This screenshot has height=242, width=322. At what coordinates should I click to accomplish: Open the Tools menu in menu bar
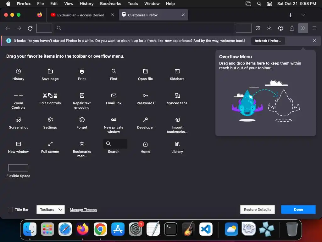(x=133, y=3)
